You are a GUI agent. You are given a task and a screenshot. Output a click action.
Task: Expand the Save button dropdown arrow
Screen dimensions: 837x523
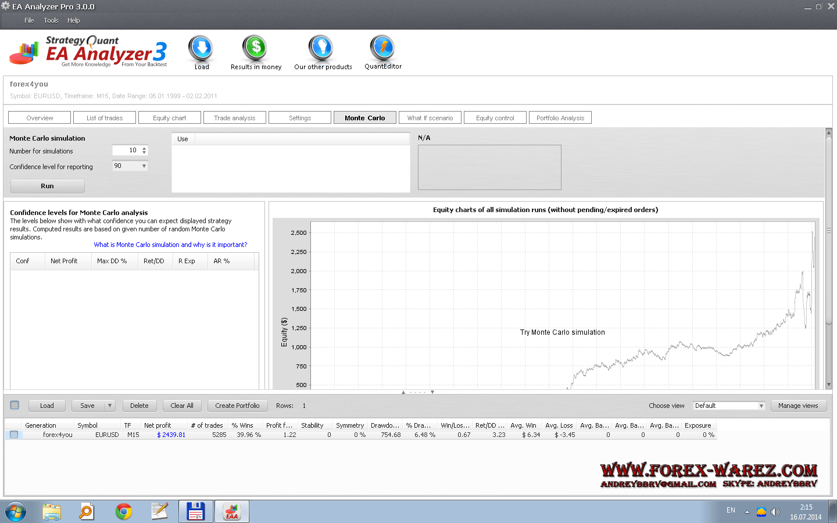click(110, 406)
